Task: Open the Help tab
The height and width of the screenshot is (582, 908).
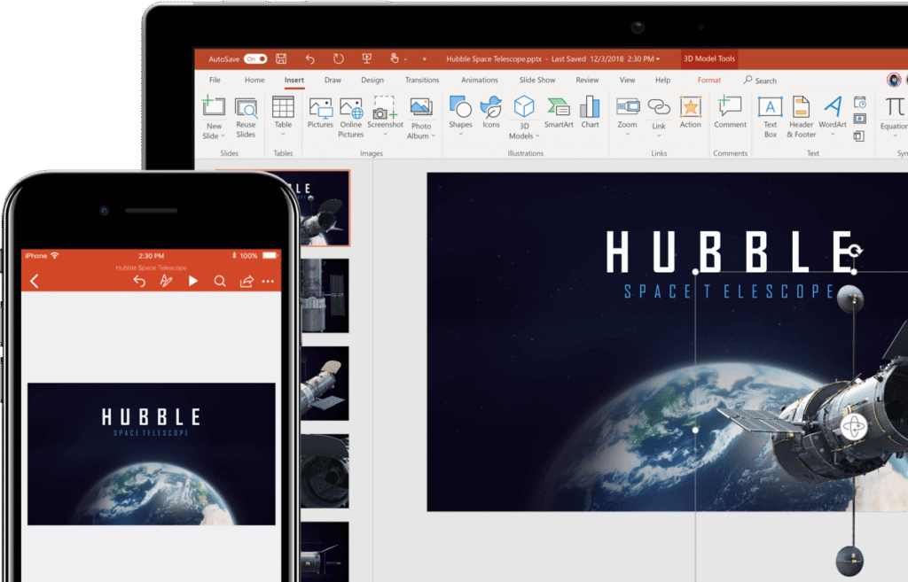Action: tap(662, 80)
